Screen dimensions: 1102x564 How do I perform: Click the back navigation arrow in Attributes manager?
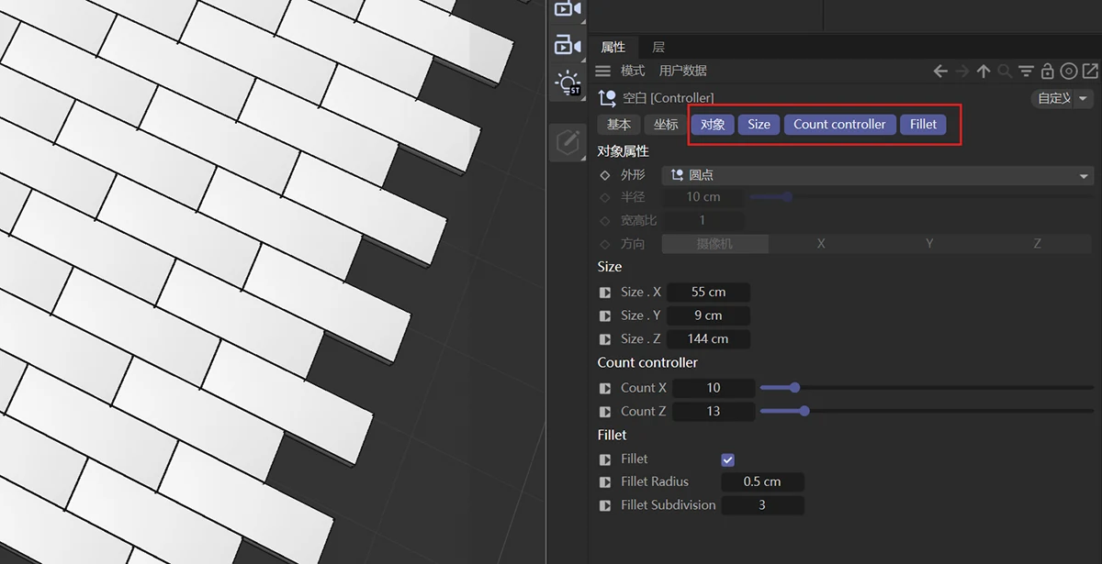939,71
